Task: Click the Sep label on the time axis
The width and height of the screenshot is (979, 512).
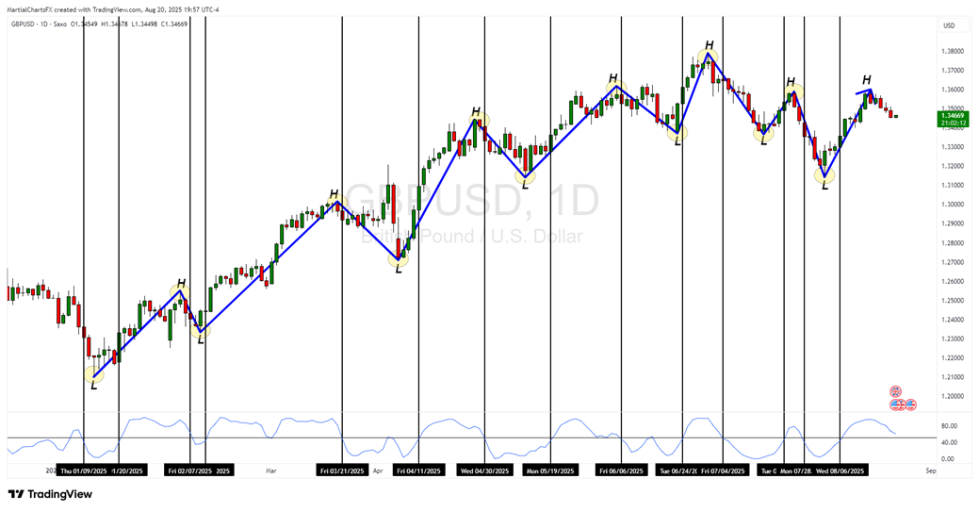Action: coord(930,470)
